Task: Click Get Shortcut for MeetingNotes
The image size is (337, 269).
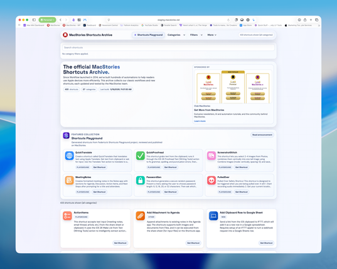Action: click(99, 192)
